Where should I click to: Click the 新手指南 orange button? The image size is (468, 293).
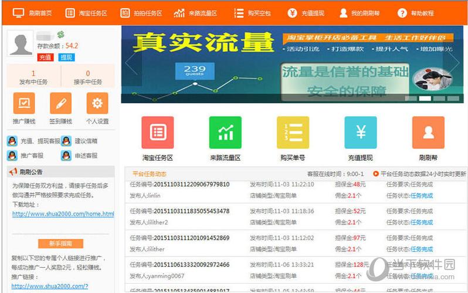(60, 243)
